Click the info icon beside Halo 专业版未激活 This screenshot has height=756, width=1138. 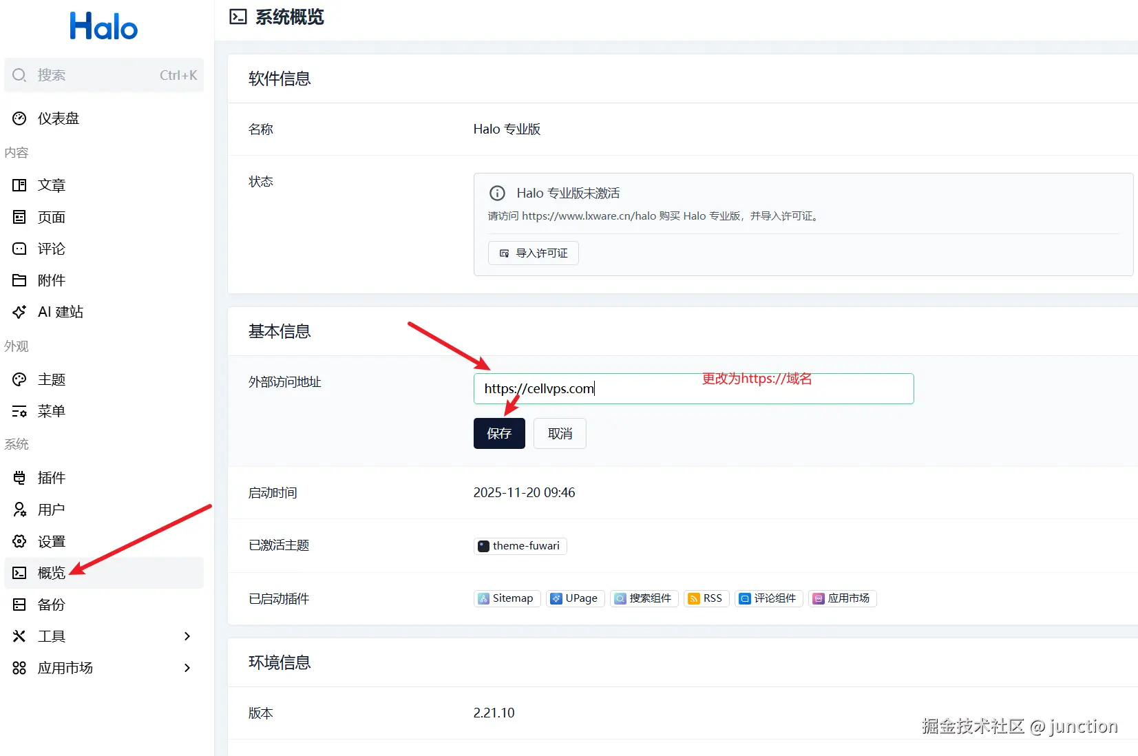[x=497, y=193]
